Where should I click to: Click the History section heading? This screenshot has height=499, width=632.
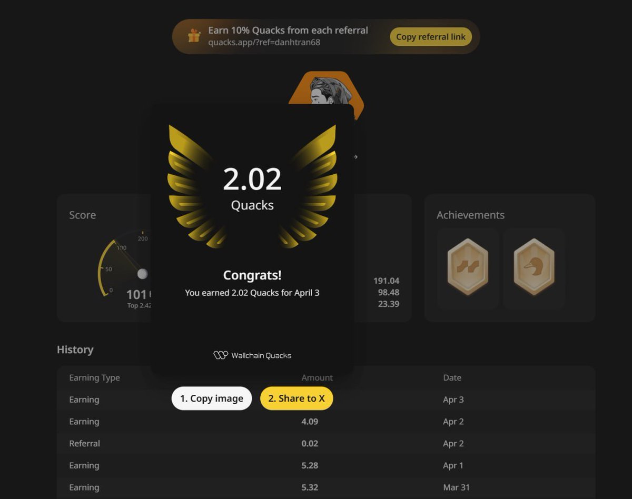pos(75,350)
